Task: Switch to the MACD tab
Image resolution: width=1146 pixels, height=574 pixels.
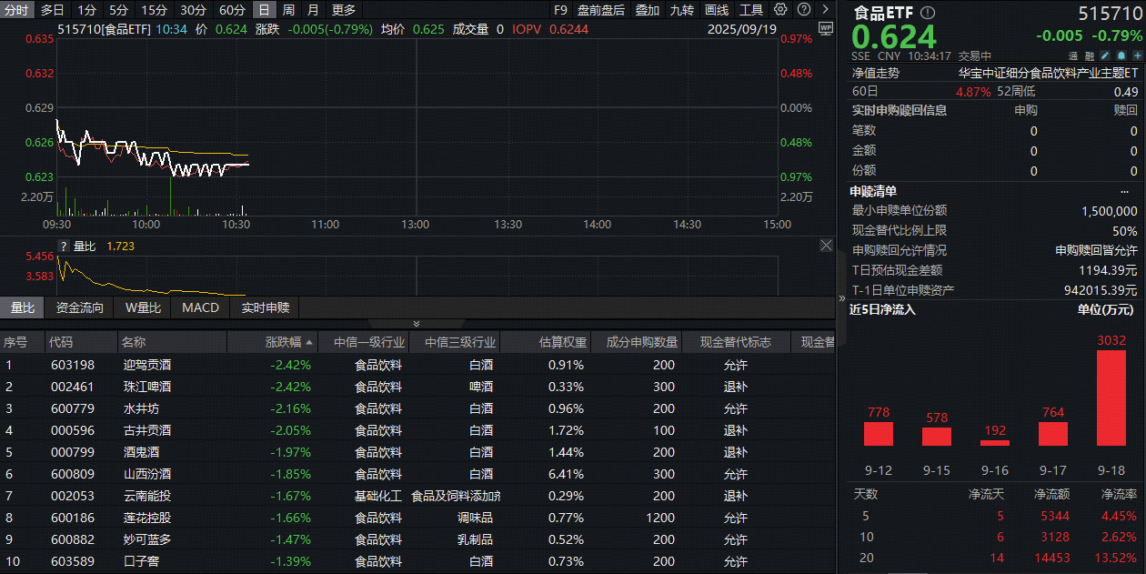Action: click(199, 307)
